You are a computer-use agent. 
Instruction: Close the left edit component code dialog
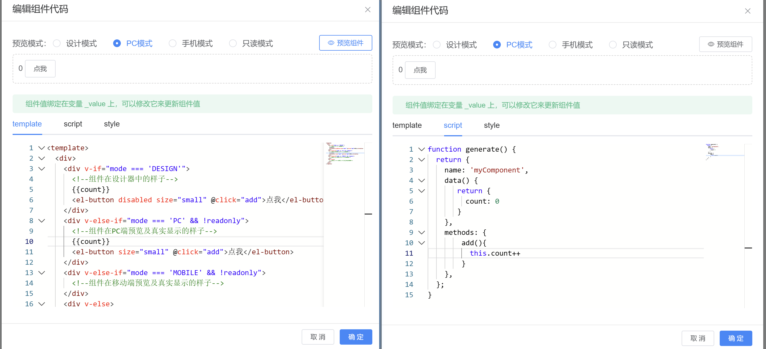368,10
